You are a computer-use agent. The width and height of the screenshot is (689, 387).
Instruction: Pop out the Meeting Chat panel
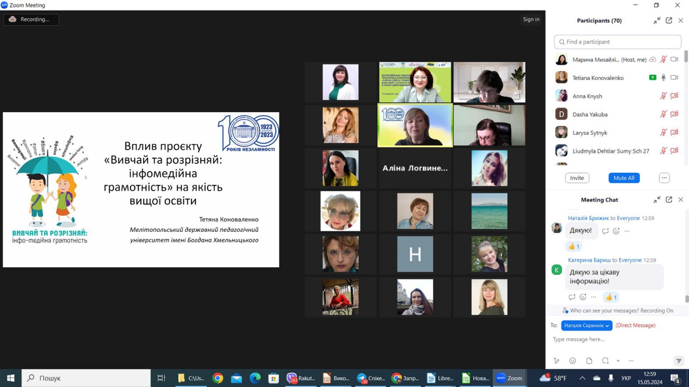669,200
